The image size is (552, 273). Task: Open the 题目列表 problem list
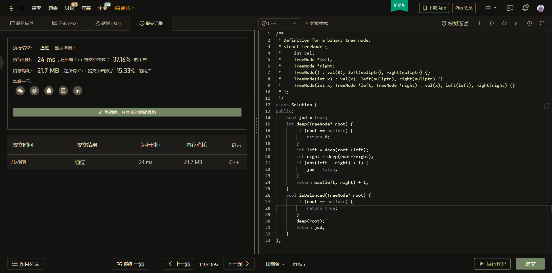[26, 264]
